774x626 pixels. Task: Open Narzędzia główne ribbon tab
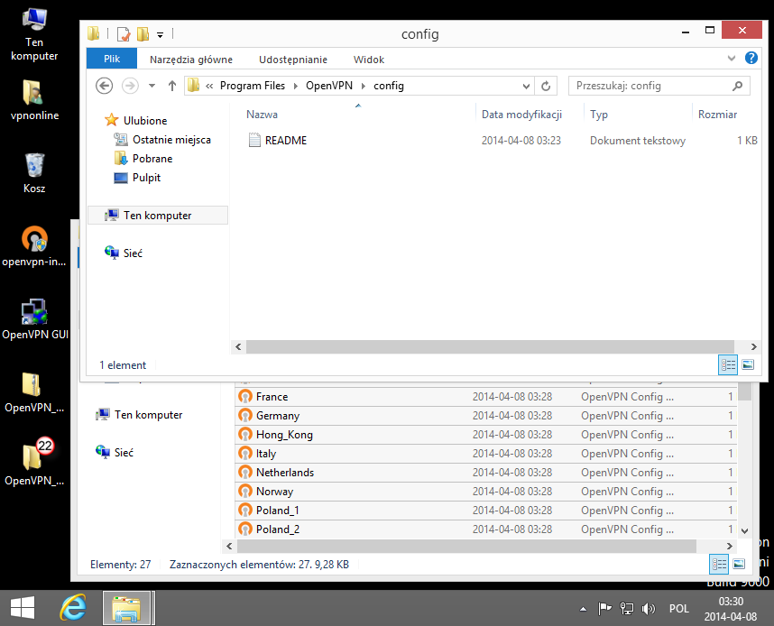coord(191,60)
